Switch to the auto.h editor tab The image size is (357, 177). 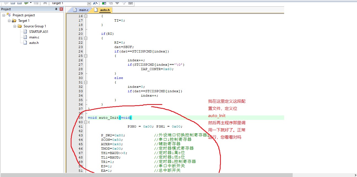click(x=102, y=10)
